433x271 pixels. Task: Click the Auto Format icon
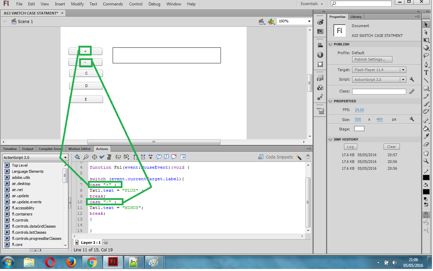(x=109, y=157)
